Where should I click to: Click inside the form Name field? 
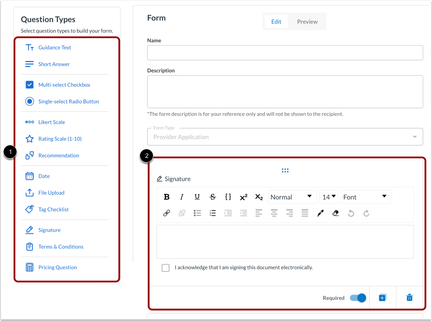click(x=285, y=53)
